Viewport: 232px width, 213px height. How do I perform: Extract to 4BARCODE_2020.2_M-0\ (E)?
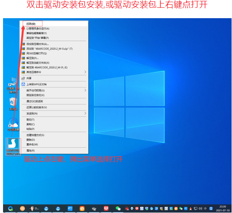click(54, 68)
